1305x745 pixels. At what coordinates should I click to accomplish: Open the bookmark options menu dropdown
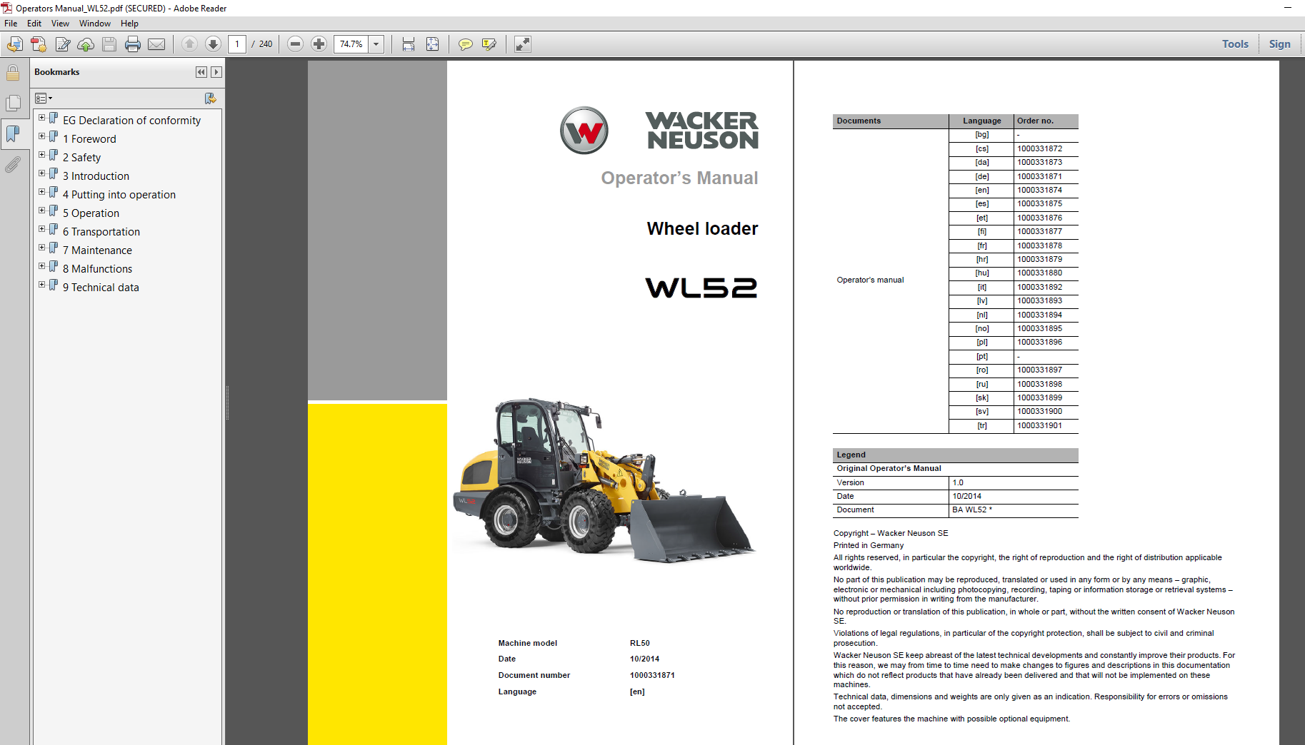coord(44,98)
